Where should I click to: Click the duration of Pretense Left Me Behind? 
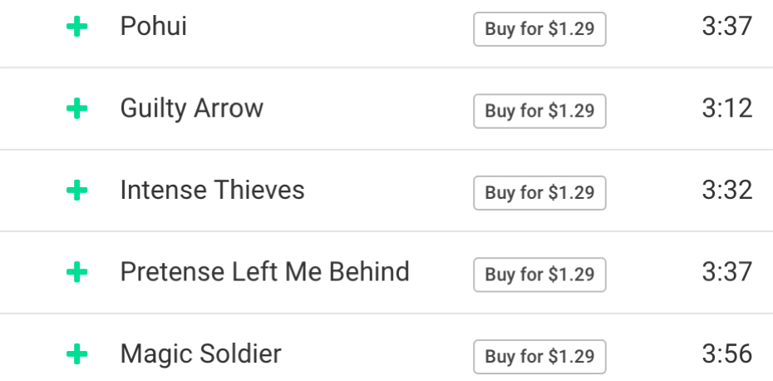726,272
